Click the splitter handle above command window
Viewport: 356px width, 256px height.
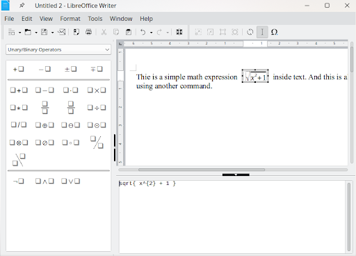pyautogui.click(x=236, y=175)
